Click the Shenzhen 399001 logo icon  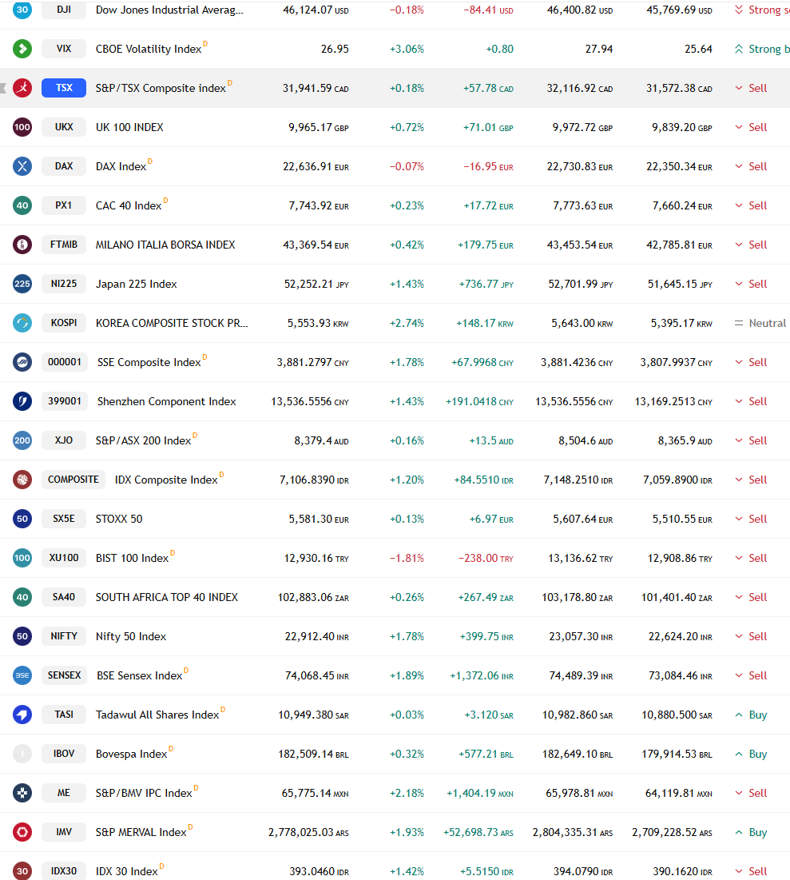[22, 401]
